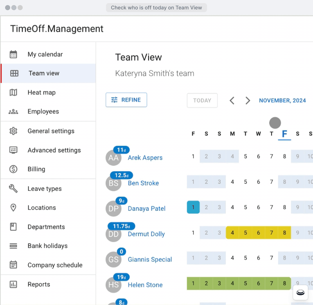
Task: Open the Locations pin icon
Action: point(13,208)
